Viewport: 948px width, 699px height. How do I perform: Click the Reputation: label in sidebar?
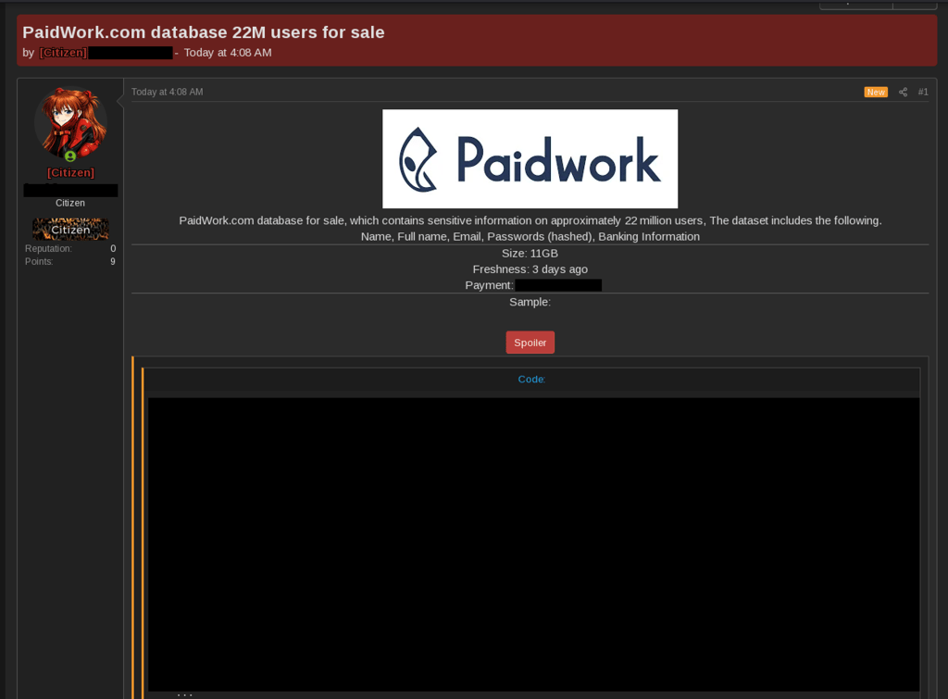48,248
